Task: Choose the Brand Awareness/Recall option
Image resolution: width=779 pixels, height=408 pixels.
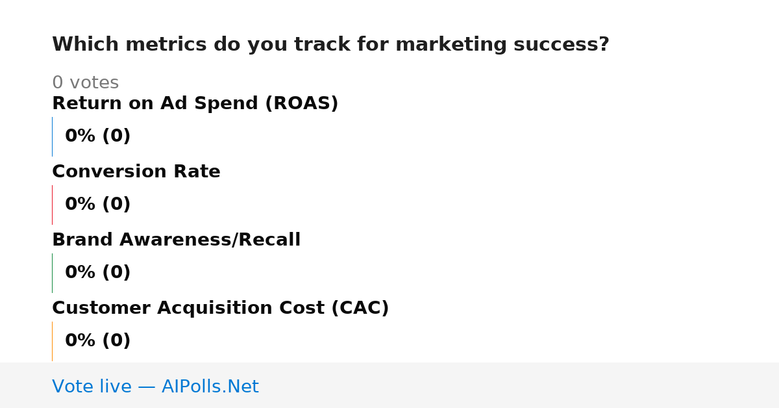Action: pos(176,240)
